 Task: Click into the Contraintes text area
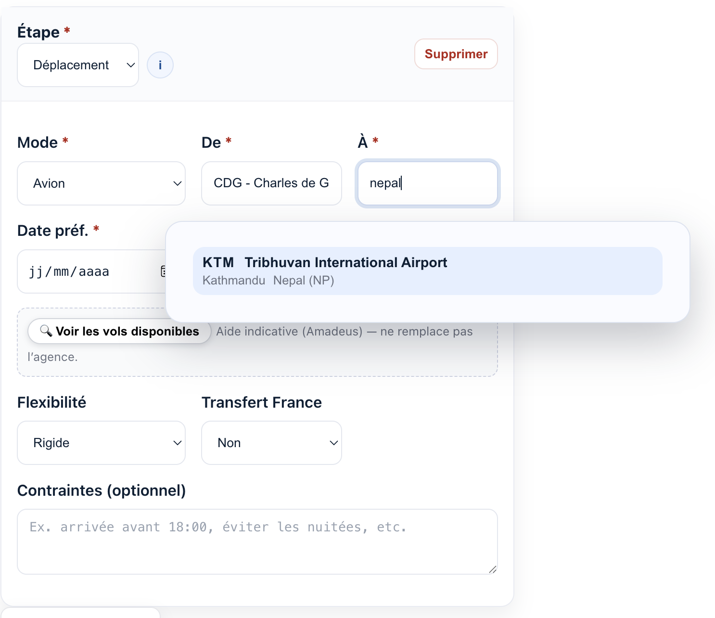pyautogui.click(x=257, y=541)
